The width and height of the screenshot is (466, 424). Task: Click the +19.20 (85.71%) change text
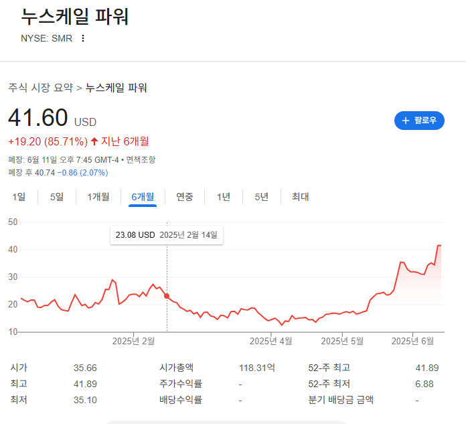pyautogui.click(x=48, y=141)
